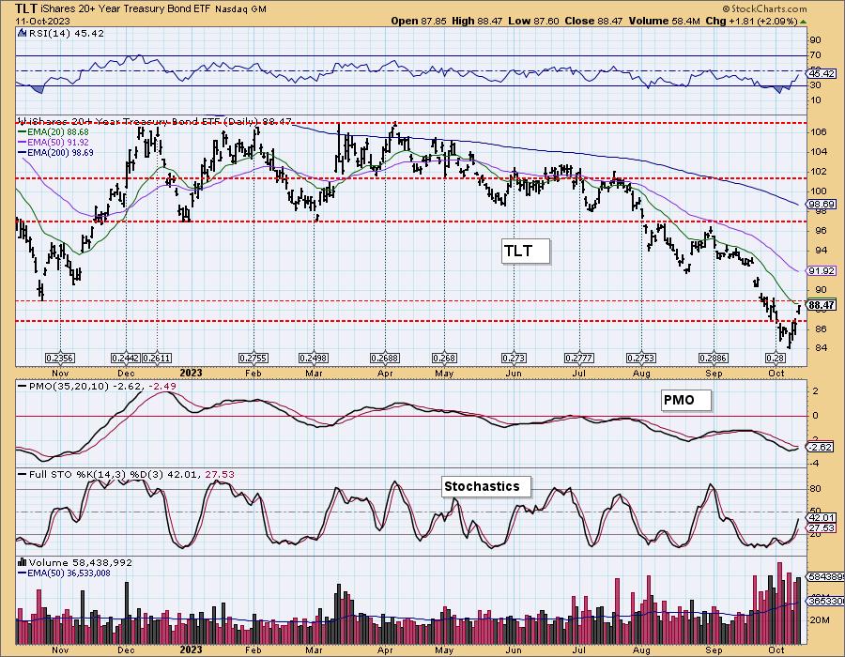This screenshot has height=657, width=845.
Task: Click the TLT annotation box on chart
Action: [526, 251]
